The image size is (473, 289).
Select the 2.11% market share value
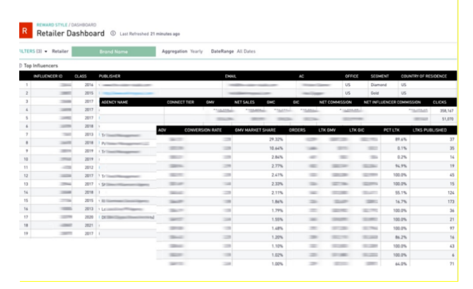(277, 193)
